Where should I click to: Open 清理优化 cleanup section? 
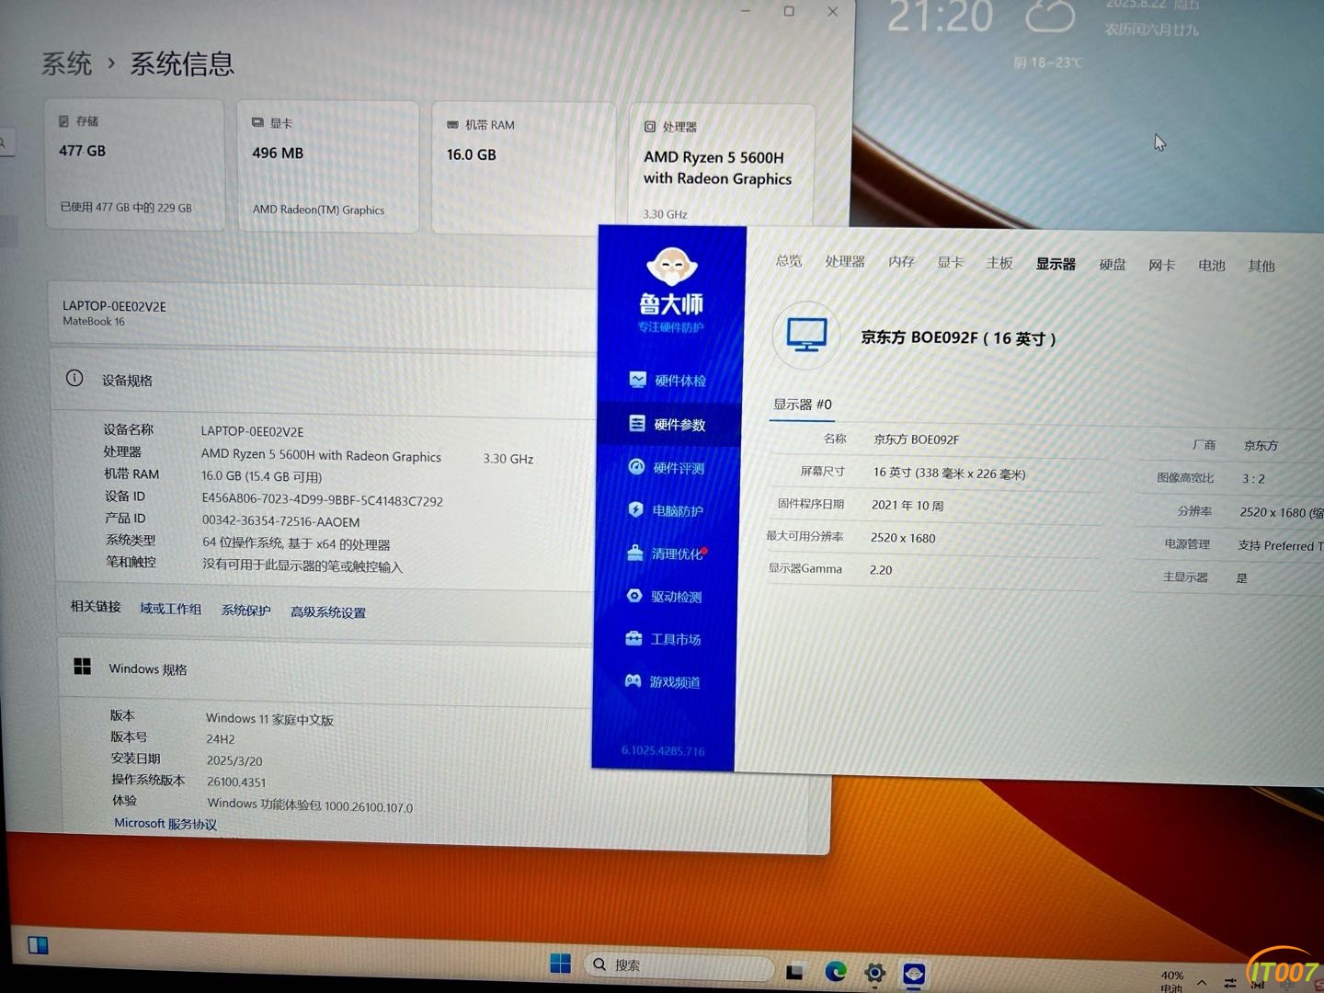coord(666,554)
